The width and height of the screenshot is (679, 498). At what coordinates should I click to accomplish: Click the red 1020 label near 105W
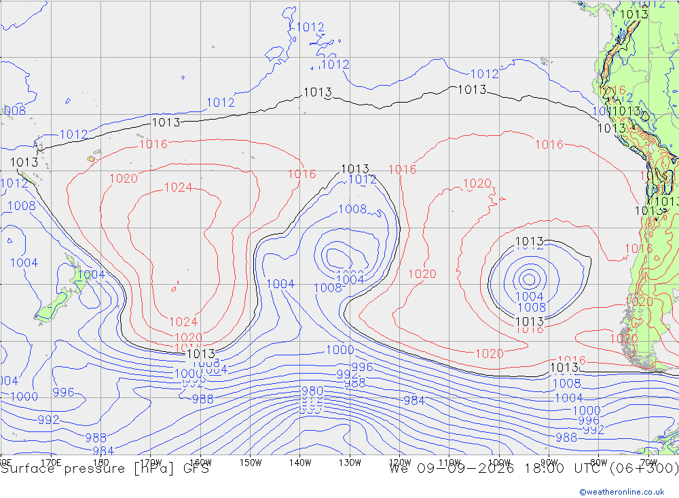pyautogui.click(x=477, y=183)
